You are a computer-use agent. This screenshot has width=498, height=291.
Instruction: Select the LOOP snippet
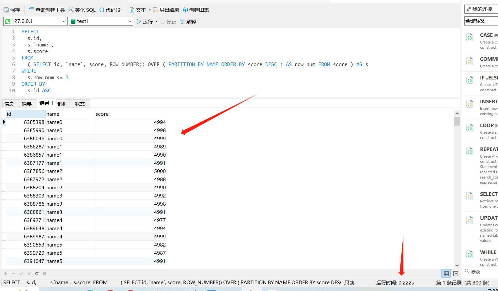tap(480, 131)
